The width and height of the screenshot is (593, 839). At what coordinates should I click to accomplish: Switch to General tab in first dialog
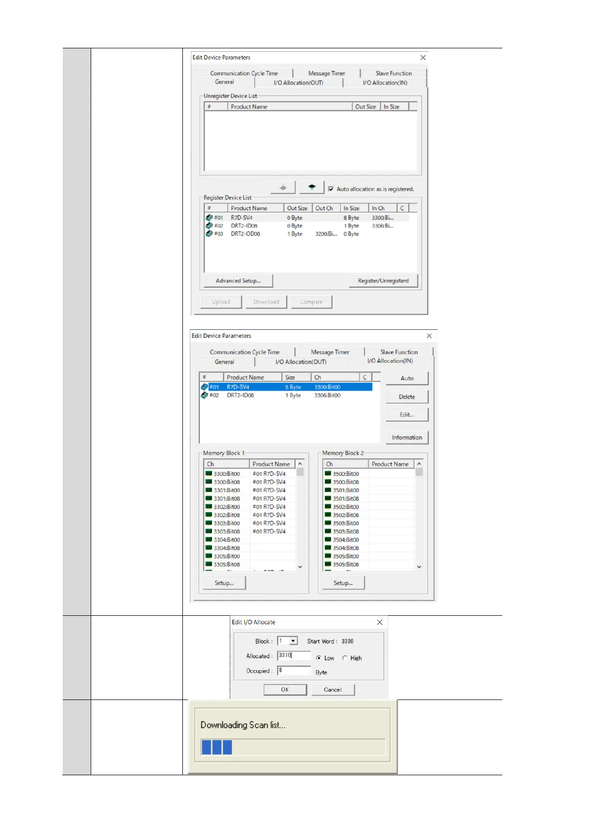tap(224, 82)
